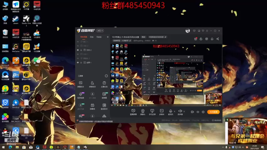Add a new scene with plus button

pos(107,37)
